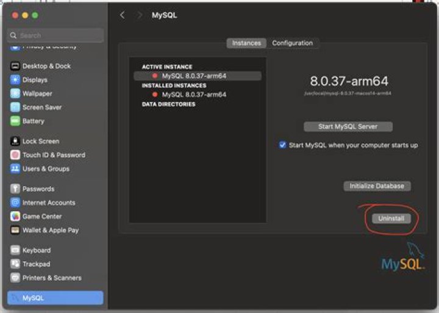This screenshot has height=313, width=439.
Task: Click the Search field in sidebar
Action: (55, 35)
